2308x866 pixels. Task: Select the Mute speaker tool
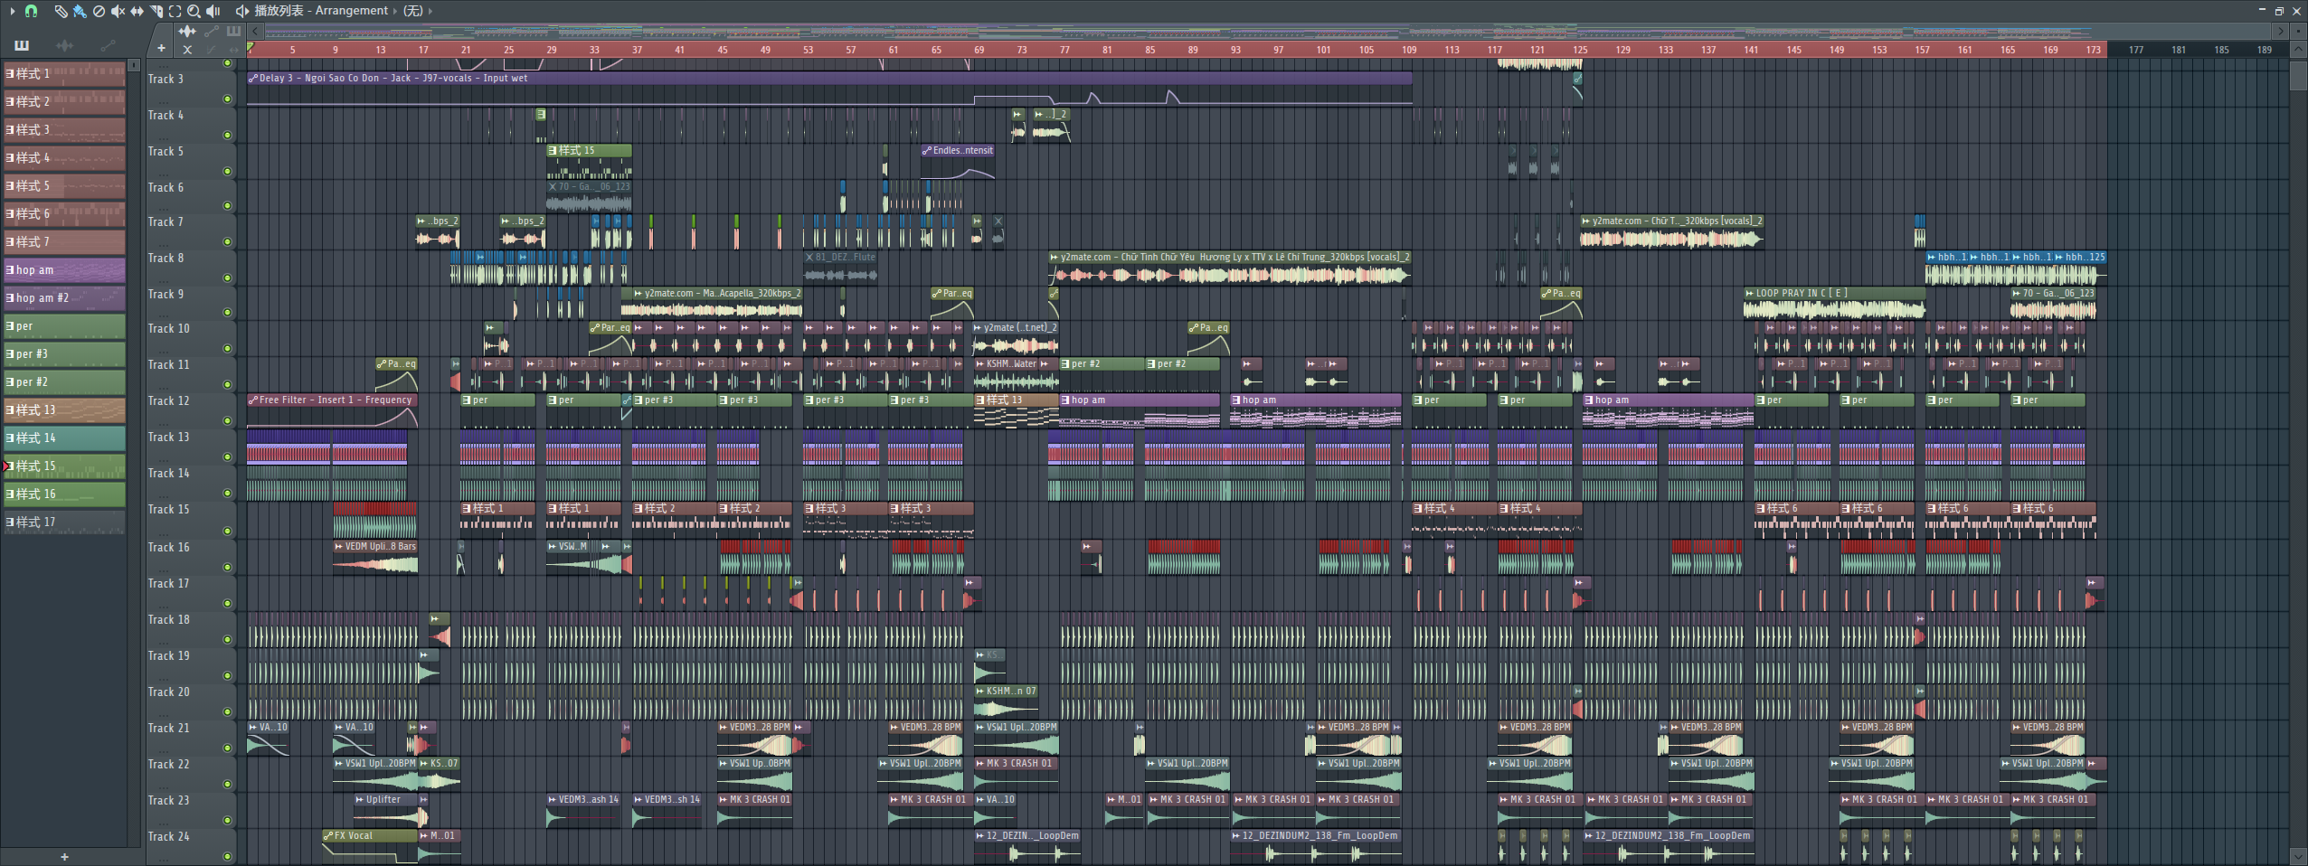click(x=118, y=11)
